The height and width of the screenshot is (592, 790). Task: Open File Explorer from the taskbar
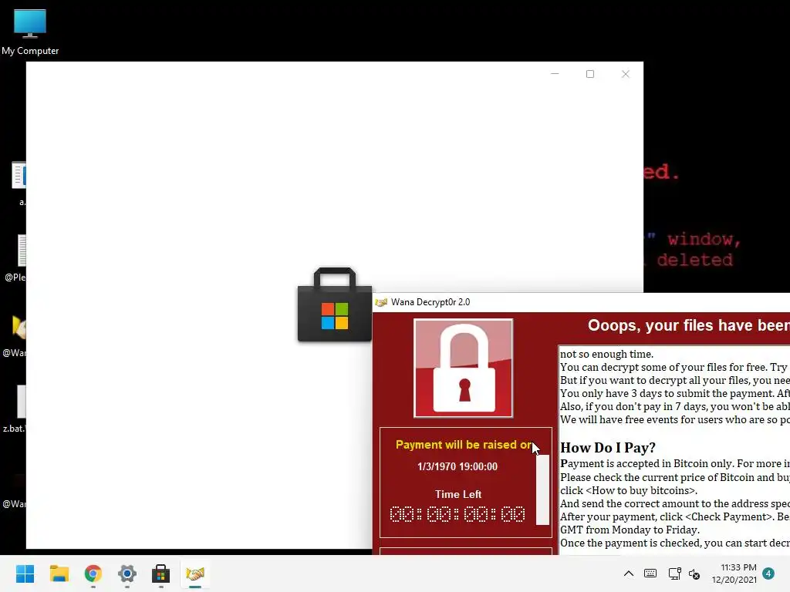click(59, 573)
